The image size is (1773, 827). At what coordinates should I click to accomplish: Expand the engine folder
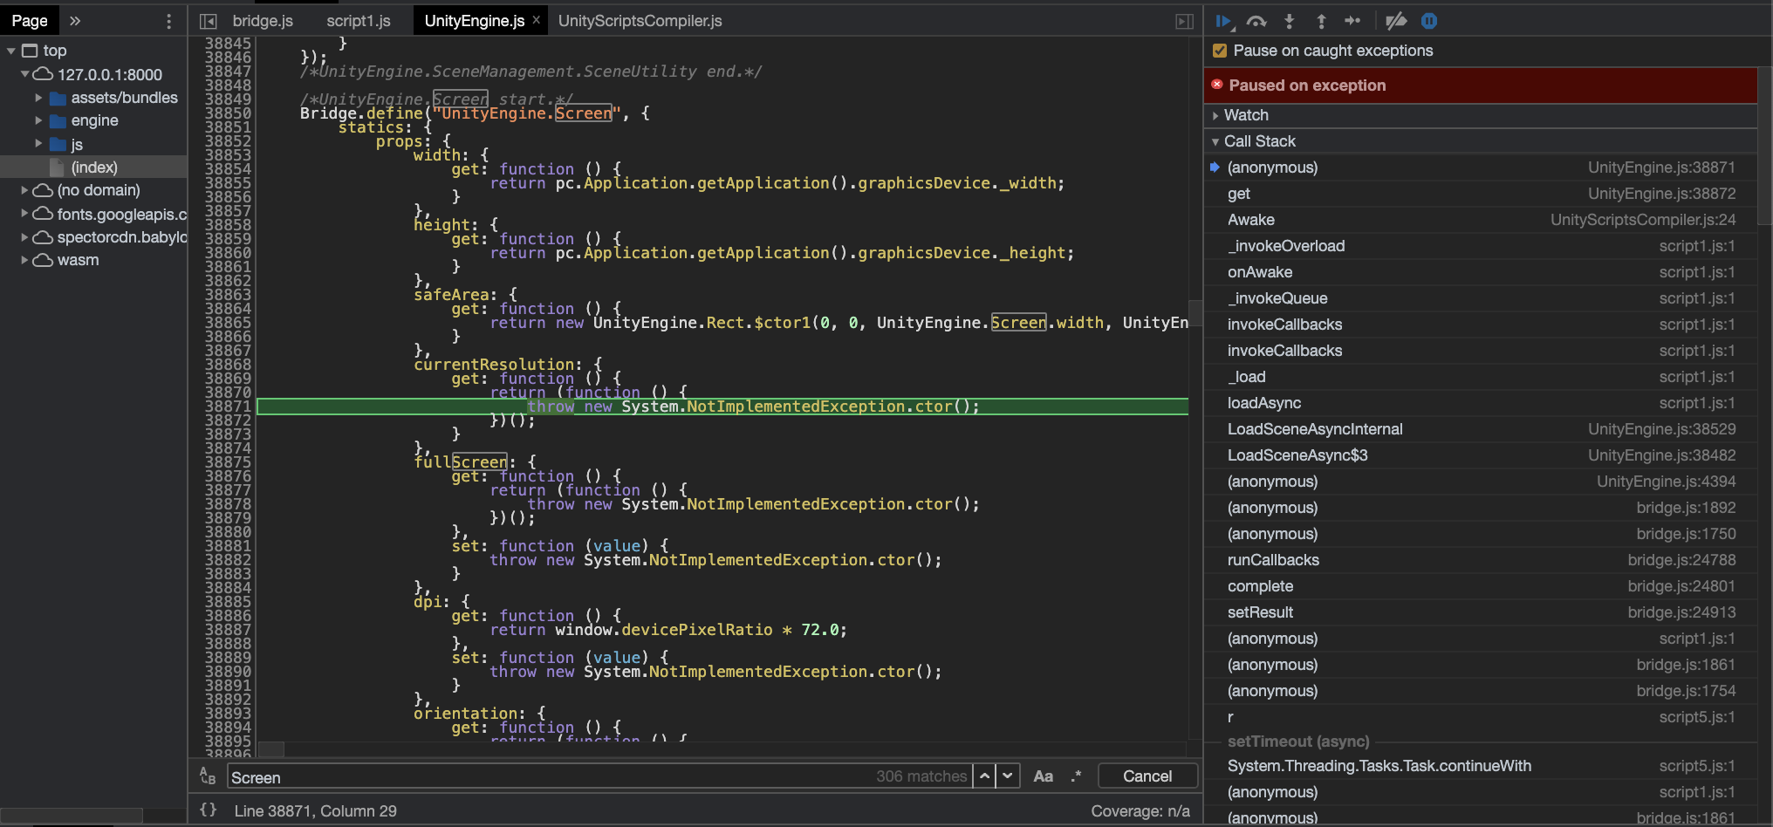38,120
